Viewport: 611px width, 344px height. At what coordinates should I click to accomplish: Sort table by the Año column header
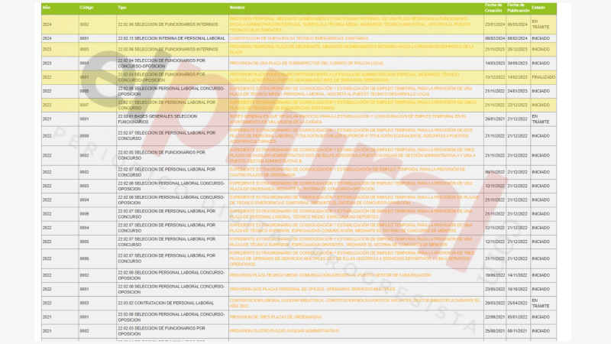(47, 7)
